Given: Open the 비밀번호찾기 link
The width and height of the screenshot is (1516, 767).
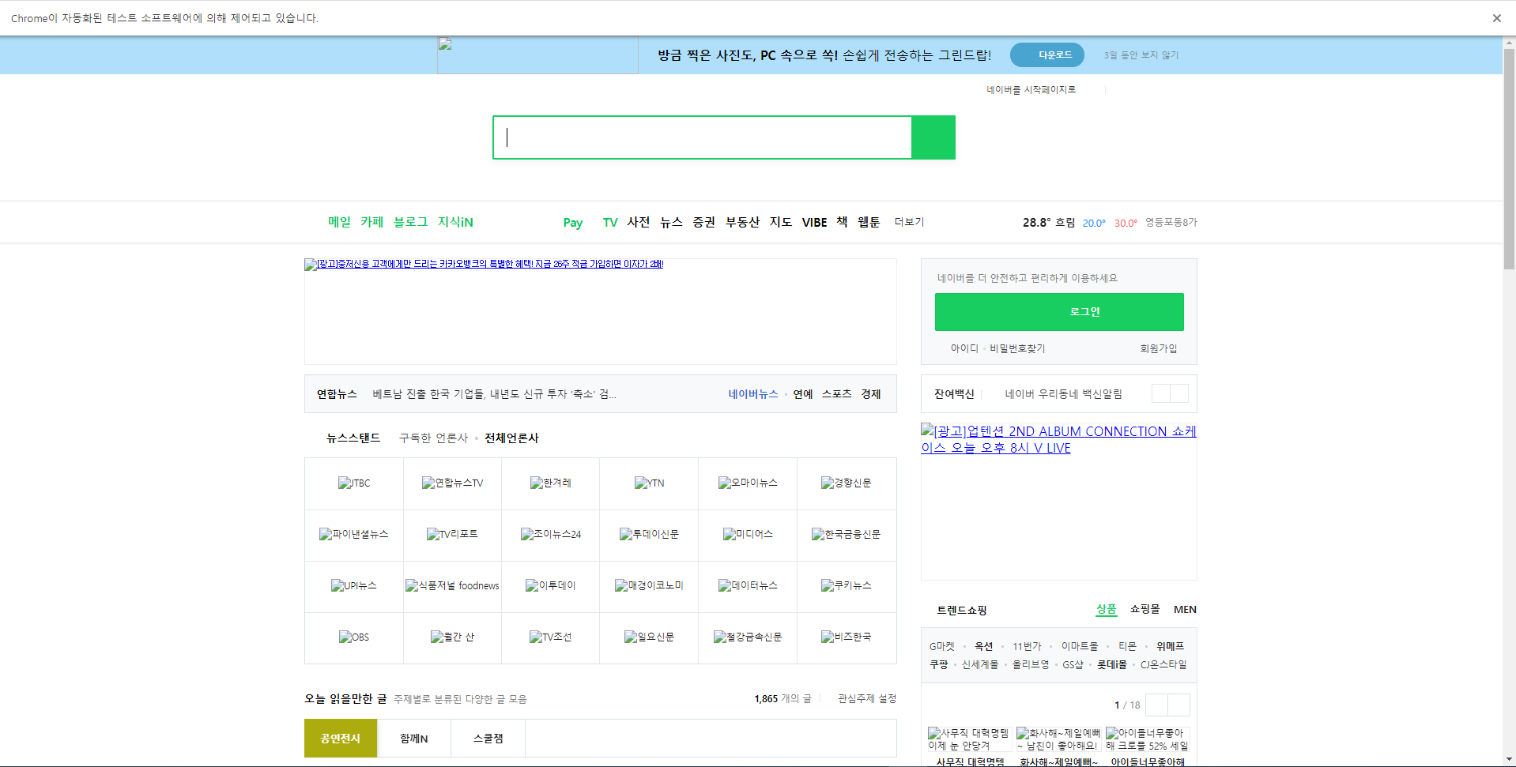Looking at the screenshot, I should click(1017, 348).
